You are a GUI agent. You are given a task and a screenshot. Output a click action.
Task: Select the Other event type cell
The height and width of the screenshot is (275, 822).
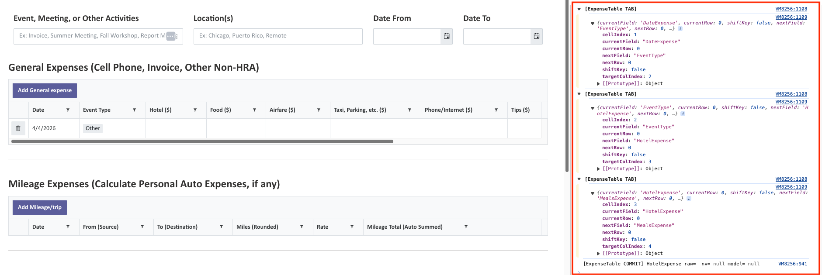click(93, 128)
